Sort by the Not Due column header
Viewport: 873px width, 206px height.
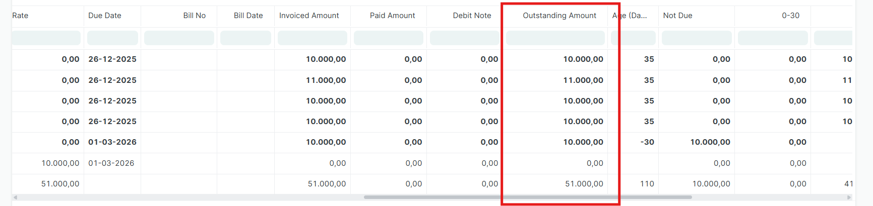pos(677,16)
